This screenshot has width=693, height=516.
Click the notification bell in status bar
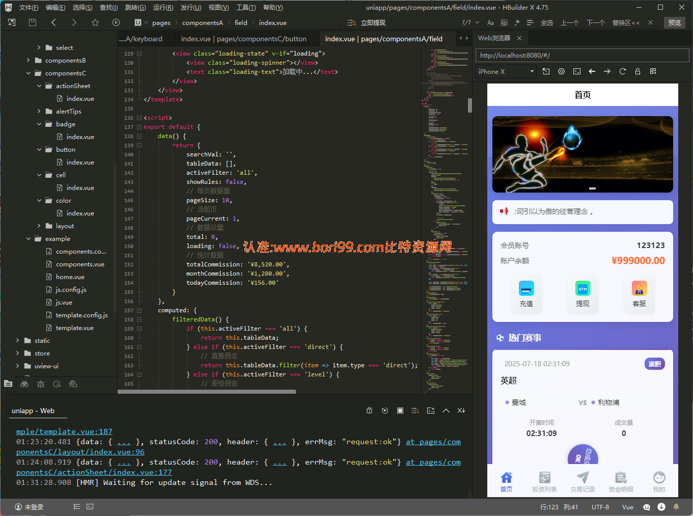[676, 507]
